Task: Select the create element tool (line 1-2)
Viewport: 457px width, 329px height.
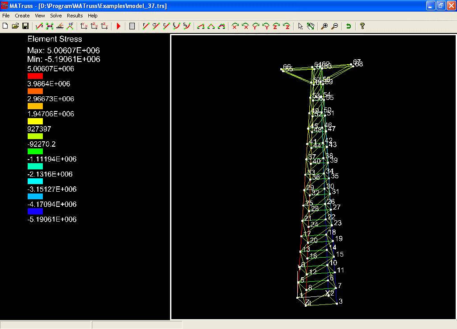Action: [39, 26]
